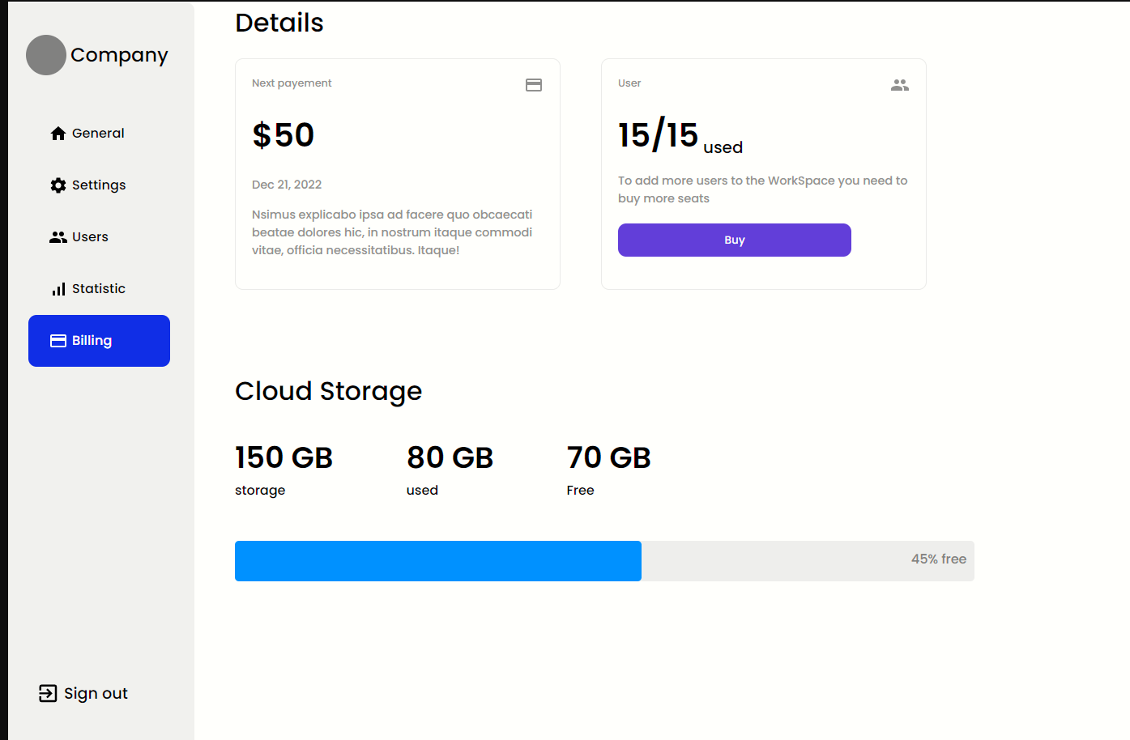1130x740 pixels.
Task: Click the bar chart Statistic icon
Action: click(58, 289)
